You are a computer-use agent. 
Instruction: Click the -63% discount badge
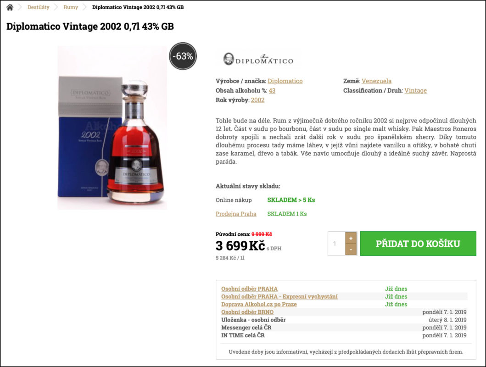tap(183, 56)
